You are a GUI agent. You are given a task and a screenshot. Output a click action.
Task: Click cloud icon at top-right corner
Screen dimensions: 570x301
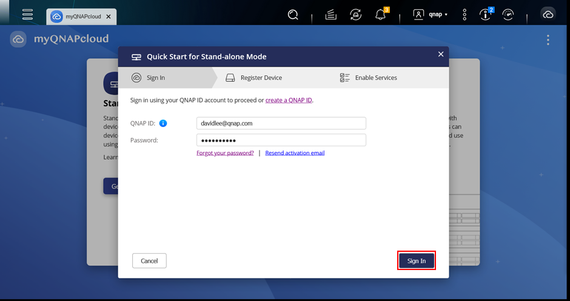click(548, 15)
